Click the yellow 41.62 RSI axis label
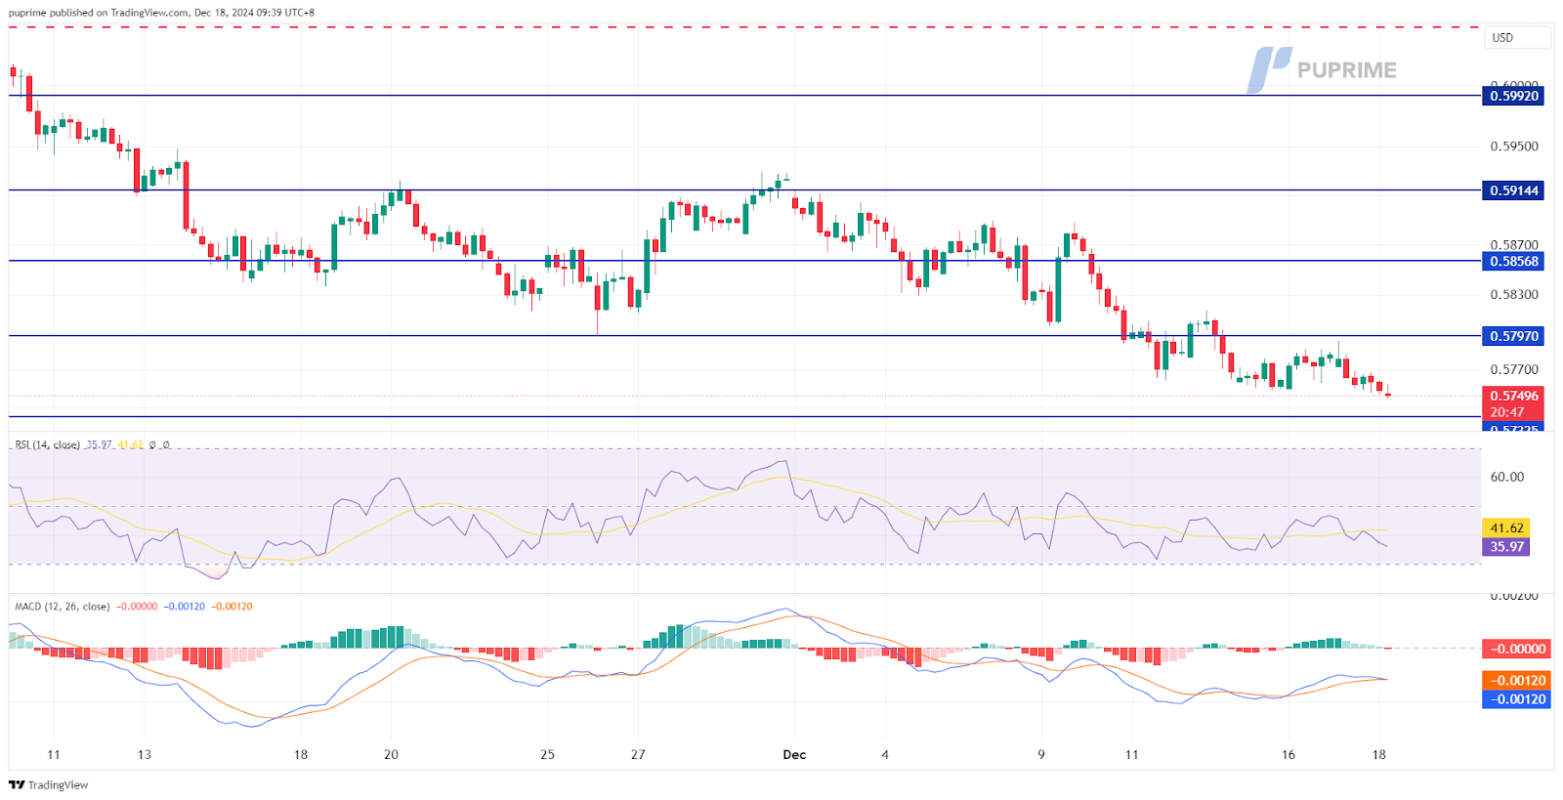The height and width of the screenshot is (800, 1563). click(x=1506, y=527)
